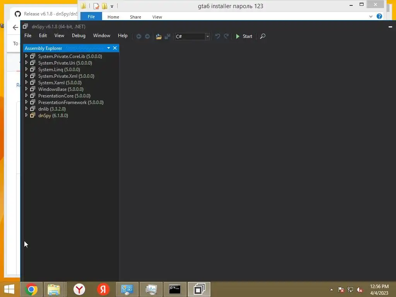Expand the Explorer ribbon chevron

(x=371, y=16)
